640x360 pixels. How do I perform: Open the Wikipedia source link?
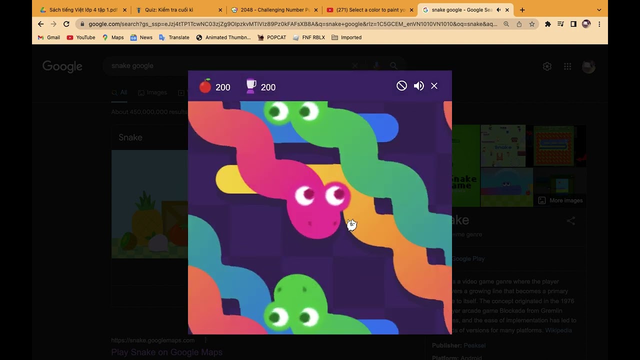click(558, 330)
